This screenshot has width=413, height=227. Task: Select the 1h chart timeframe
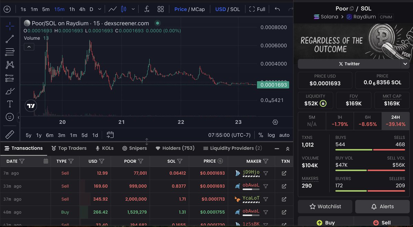(x=72, y=9)
